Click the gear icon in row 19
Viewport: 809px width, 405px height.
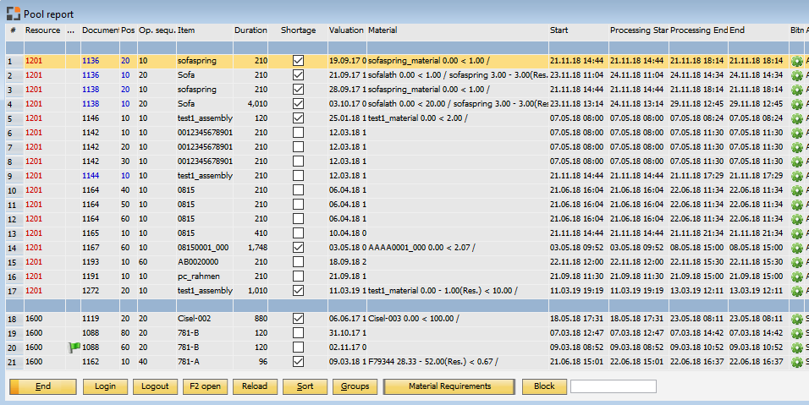coord(796,333)
